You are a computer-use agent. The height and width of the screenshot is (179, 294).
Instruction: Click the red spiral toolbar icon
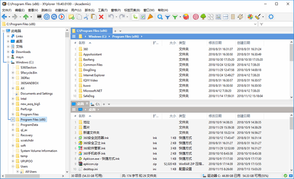coord(196,17)
